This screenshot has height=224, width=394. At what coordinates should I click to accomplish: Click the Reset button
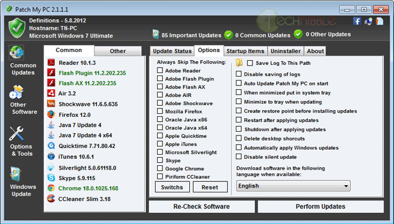pyautogui.click(x=210, y=187)
